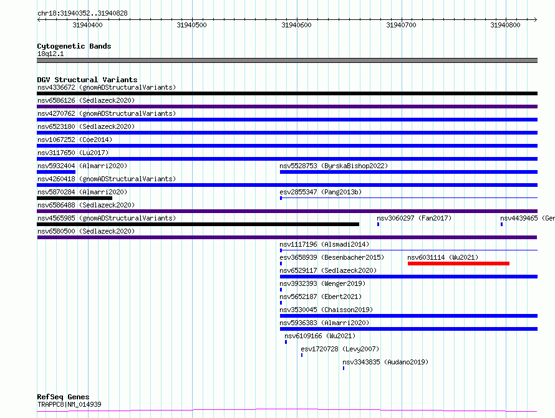Click the nsv4260418 gnomAD variant label
This screenshot has height=418, width=555.
(107, 179)
